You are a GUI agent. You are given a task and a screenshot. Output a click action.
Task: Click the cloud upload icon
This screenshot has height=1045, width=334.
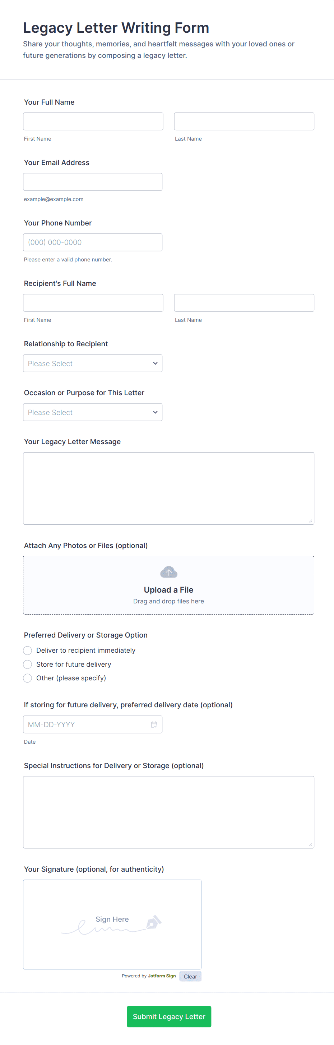point(169,572)
